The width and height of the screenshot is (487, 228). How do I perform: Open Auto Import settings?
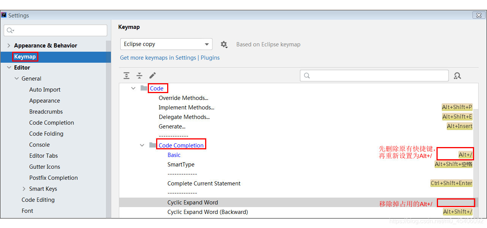45,90
